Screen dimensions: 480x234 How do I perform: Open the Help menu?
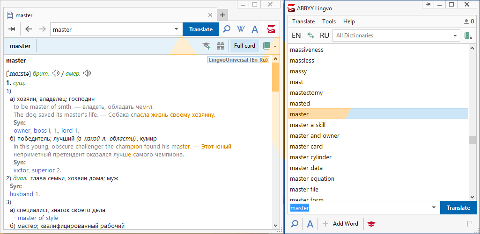pyautogui.click(x=349, y=21)
